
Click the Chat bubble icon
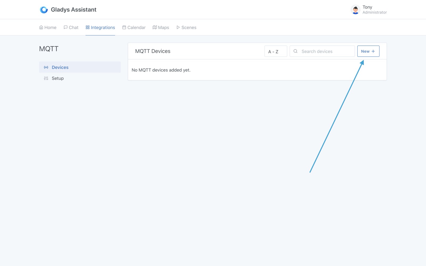pyautogui.click(x=65, y=27)
